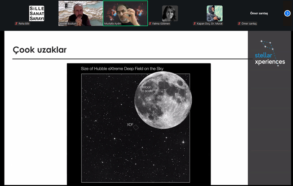
Task: Open Fatma Gökmen's profile photo tile
Action: pos(170,13)
